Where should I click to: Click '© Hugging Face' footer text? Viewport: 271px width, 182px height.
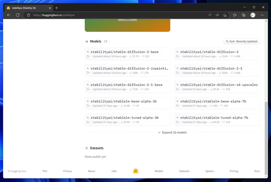[17, 171]
